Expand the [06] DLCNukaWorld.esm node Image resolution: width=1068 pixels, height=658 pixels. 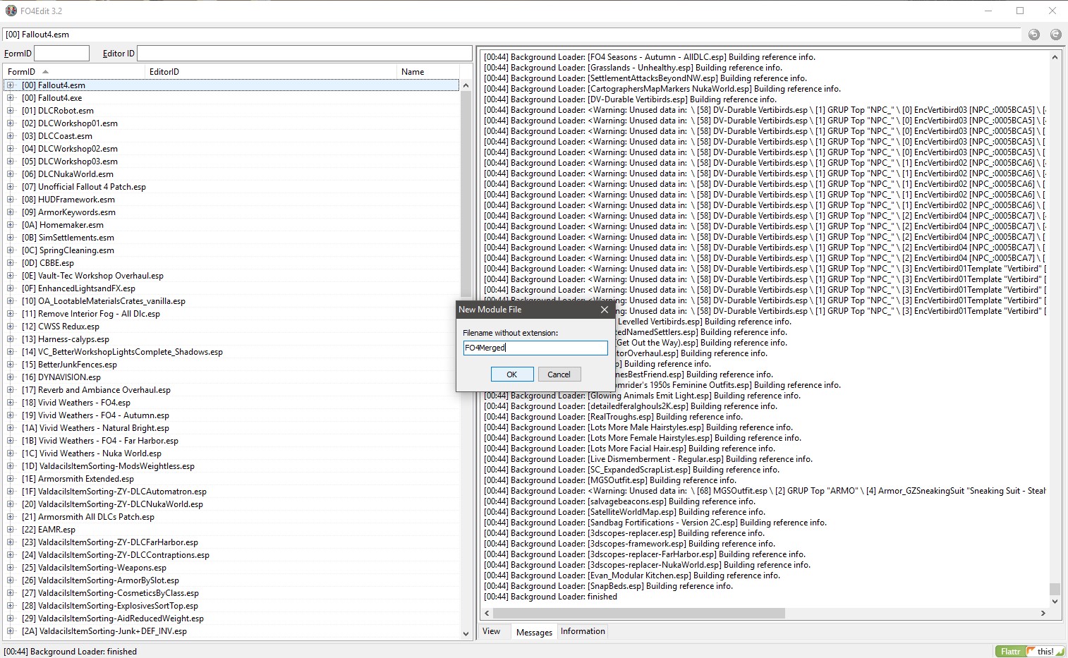point(11,174)
